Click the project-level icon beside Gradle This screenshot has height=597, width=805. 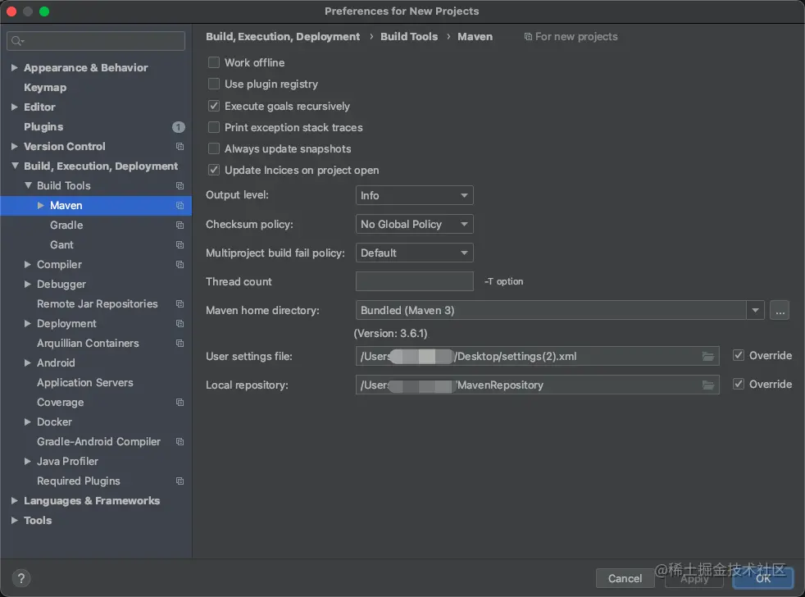(180, 225)
